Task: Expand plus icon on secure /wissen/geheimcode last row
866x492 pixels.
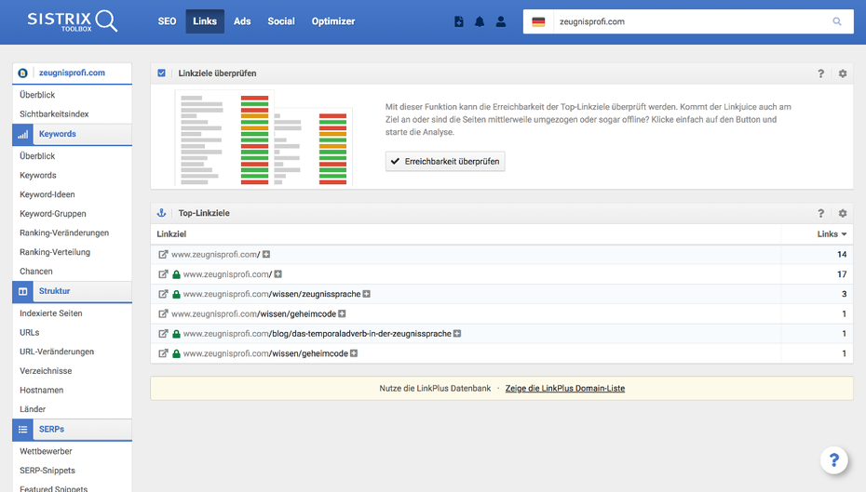Action: pyautogui.click(x=354, y=353)
